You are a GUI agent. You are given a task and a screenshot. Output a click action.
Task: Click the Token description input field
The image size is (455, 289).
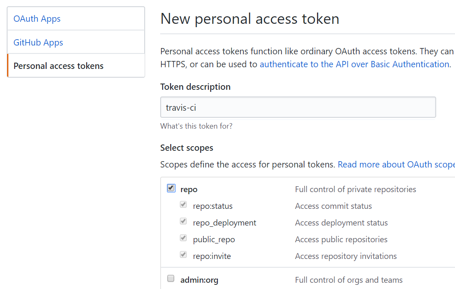[298, 107]
